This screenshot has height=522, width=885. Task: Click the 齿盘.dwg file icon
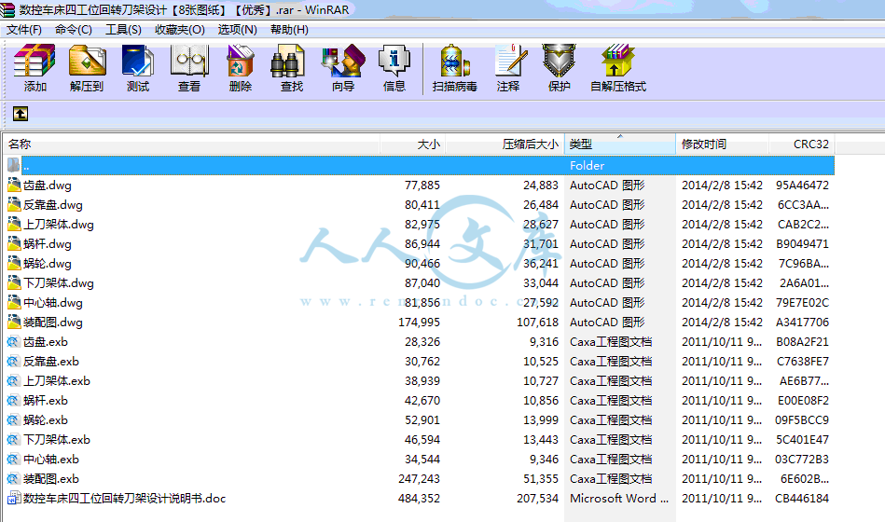click(14, 185)
